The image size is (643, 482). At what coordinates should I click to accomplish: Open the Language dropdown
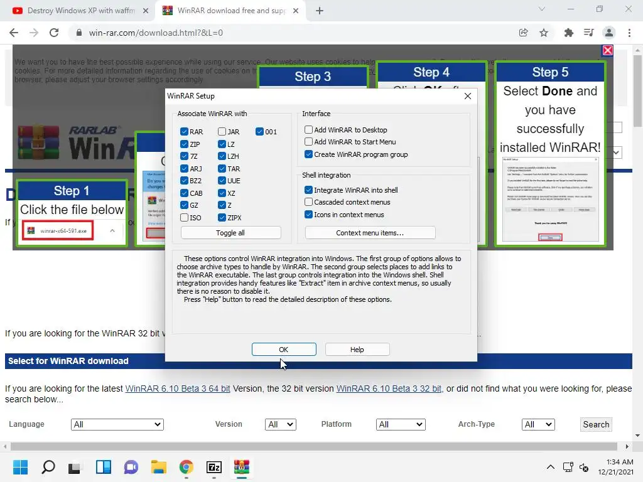coord(117,424)
